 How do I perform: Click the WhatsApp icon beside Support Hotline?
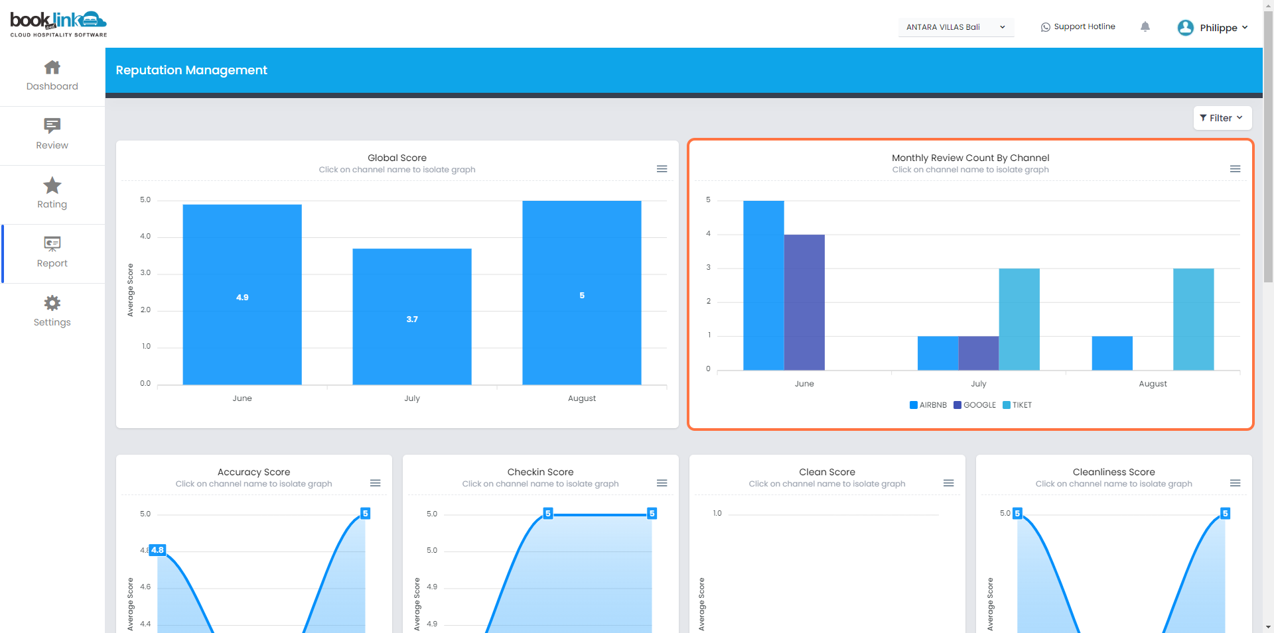[1046, 27]
